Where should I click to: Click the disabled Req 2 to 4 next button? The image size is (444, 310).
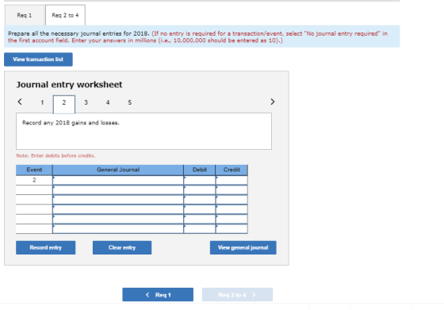coord(237,295)
